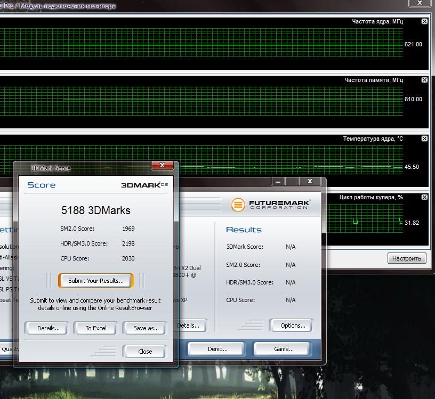Click the Close button in Score dialog
Image resolution: width=435 pixels, height=399 pixels.
(x=144, y=352)
